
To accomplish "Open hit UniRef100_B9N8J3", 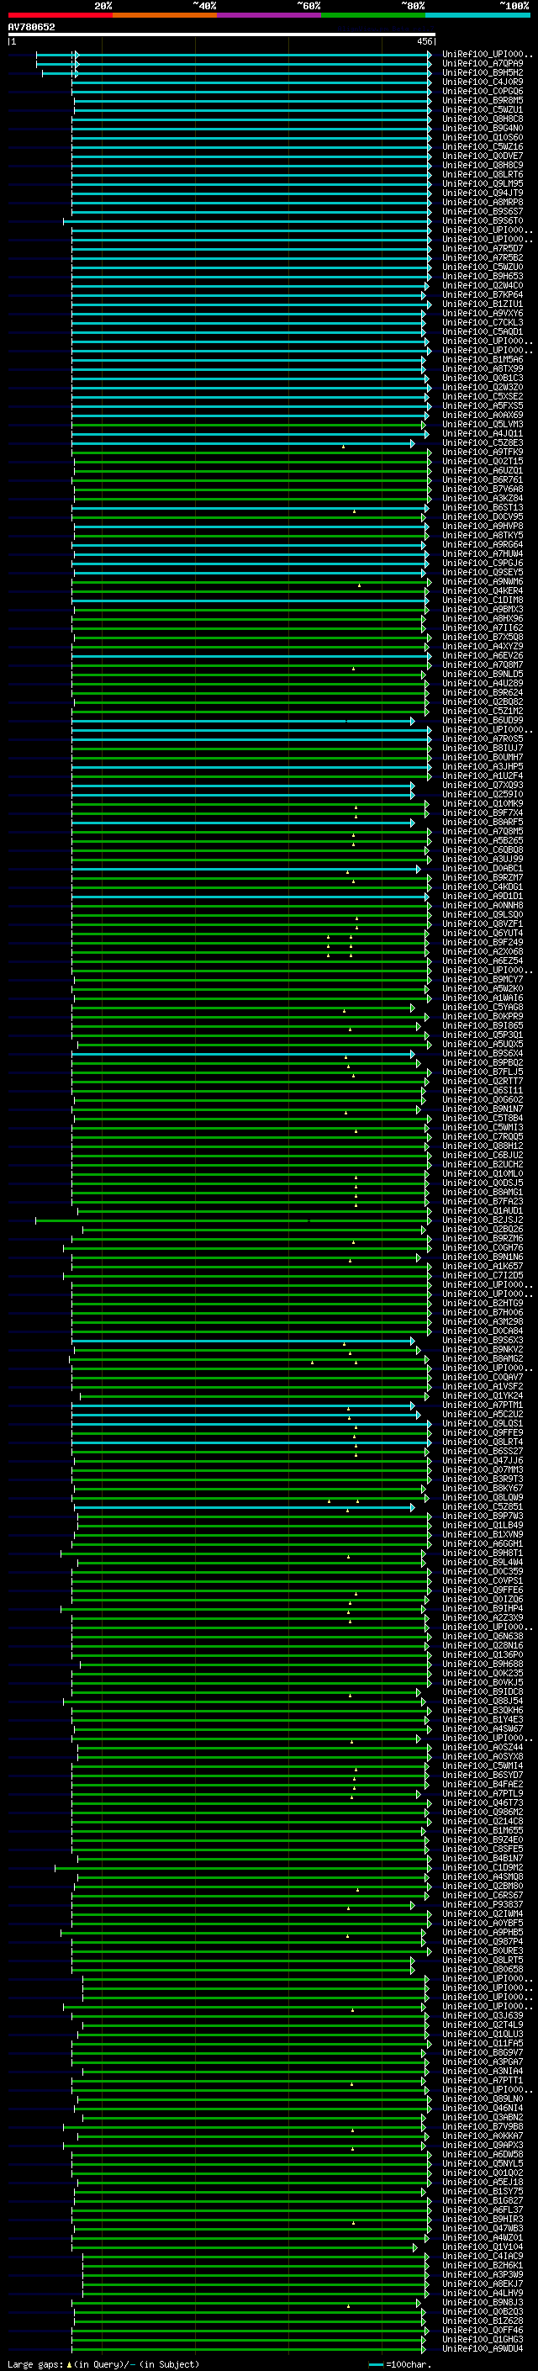I will [x=483, y=2303].
